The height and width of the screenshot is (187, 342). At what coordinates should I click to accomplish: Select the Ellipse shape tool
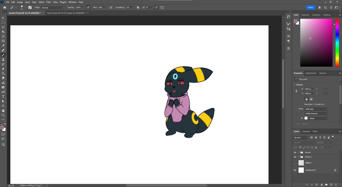[3, 106]
